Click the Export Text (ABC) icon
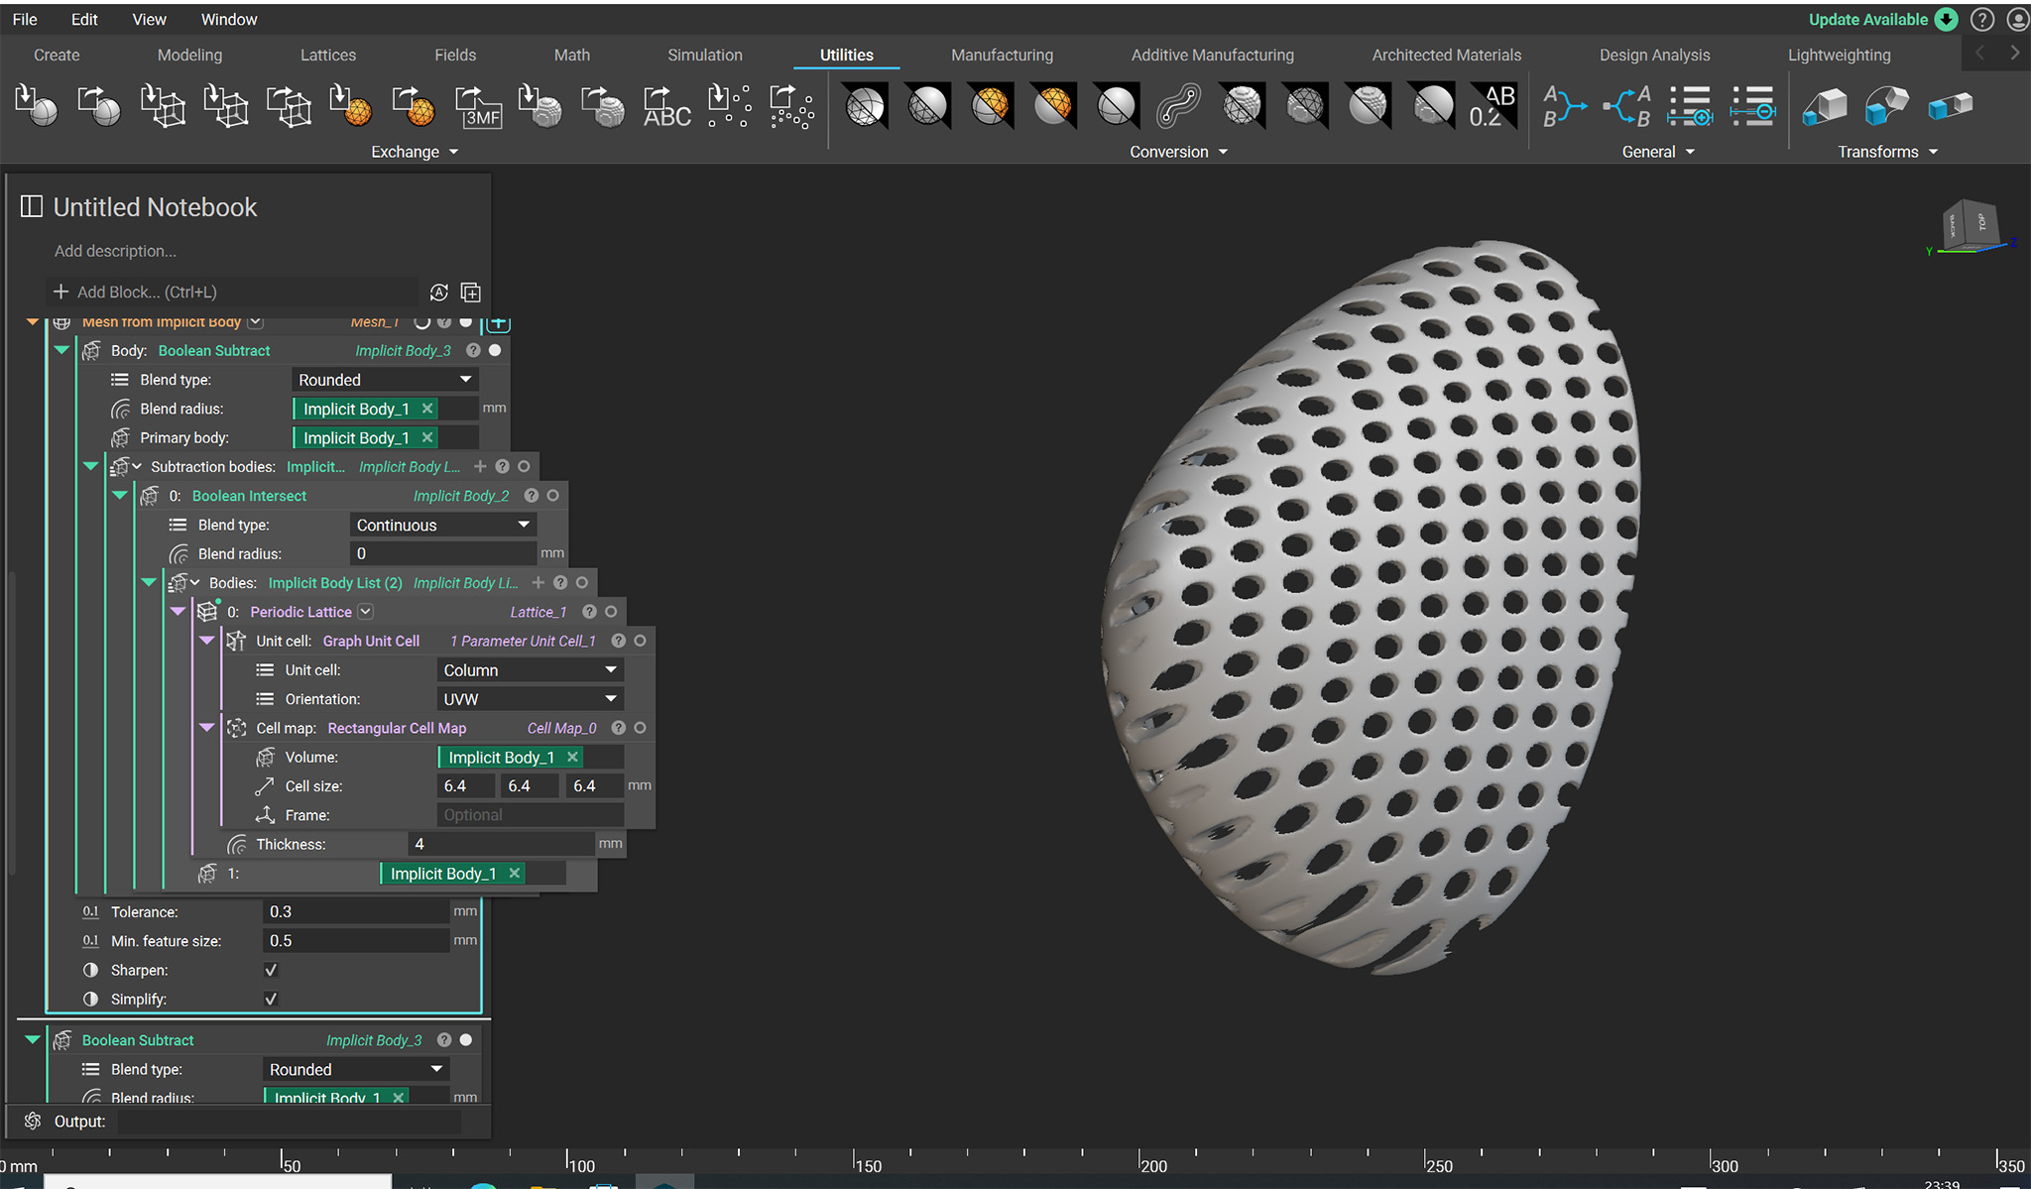Screen dimensions: 2031x1189 666,106
